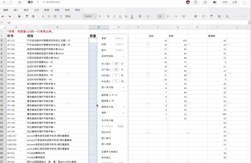Click the sort icon
The image size is (251, 163).
click(x=203, y=16)
